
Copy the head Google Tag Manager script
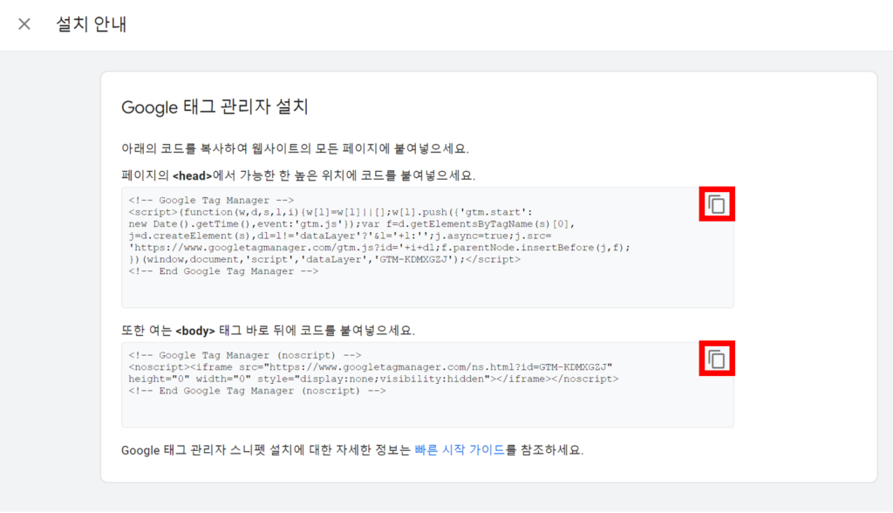pyautogui.click(x=717, y=204)
